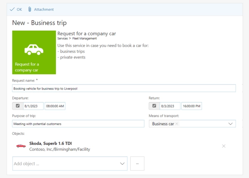The height and width of the screenshot is (178, 249).
Task: Click the green company car tile
Action: coord(34,52)
